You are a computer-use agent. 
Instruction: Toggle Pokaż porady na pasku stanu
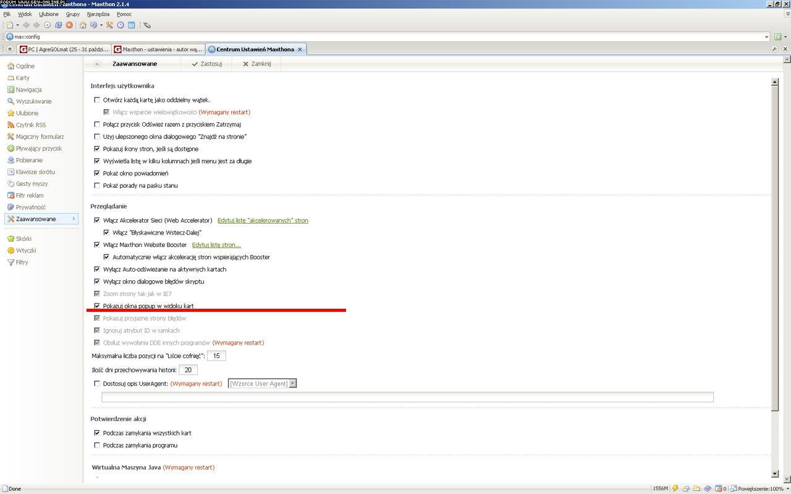click(x=96, y=185)
